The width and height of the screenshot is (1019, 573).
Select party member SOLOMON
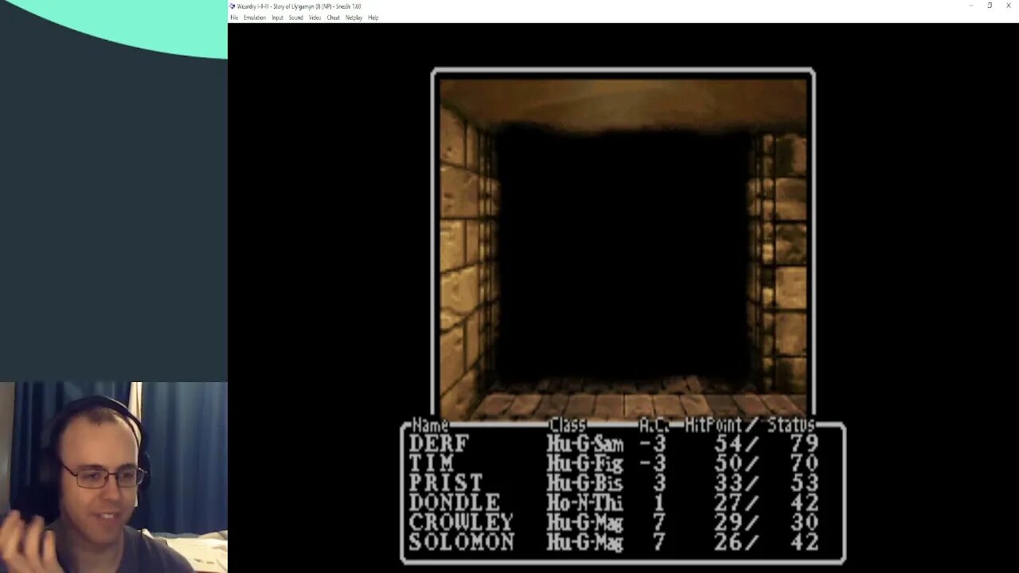coord(461,543)
